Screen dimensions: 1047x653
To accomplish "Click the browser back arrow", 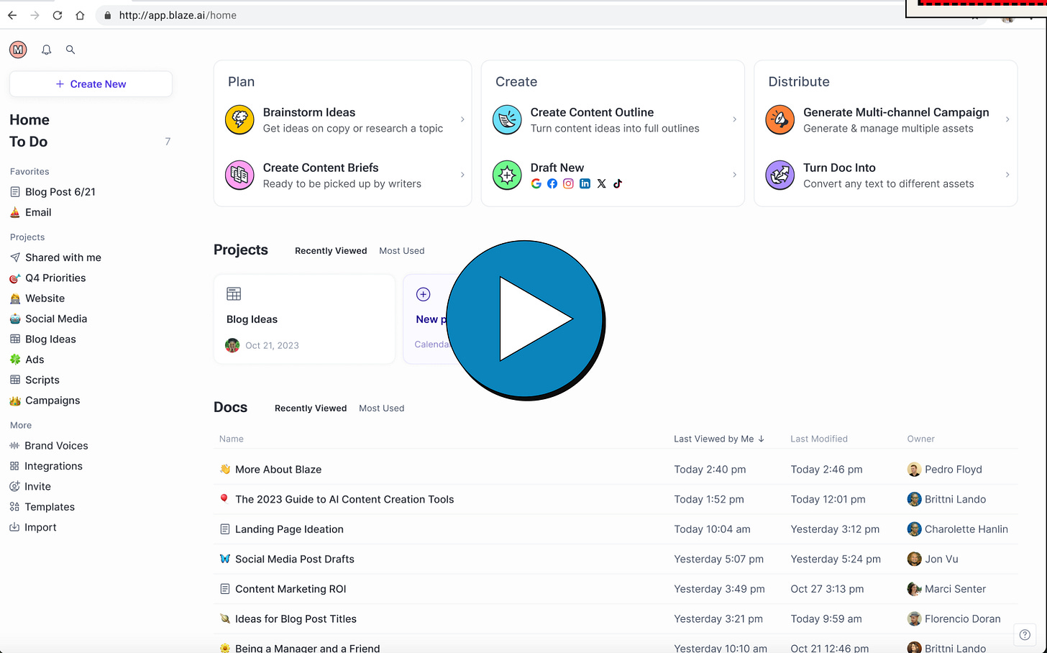I will pyautogui.click(x=12, y=15).
